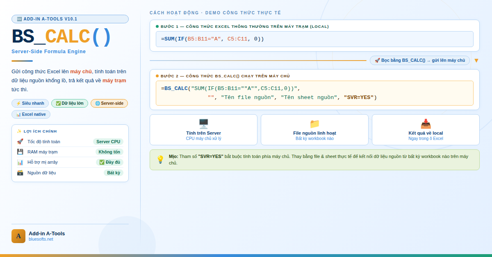Screen dimensions: 492x257
Task: Click the CÁCH HOẠT ĐỘNG section heading
Action: point(215,13)
